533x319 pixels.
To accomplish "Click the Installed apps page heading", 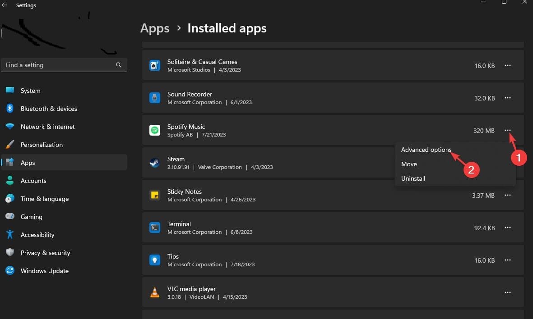I will [227, 28].
